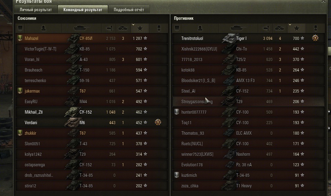Image resolution: width=331 pixels, height=196 pixels.
Task: Select Командный результат tab
Action: (x=83, y=10)
